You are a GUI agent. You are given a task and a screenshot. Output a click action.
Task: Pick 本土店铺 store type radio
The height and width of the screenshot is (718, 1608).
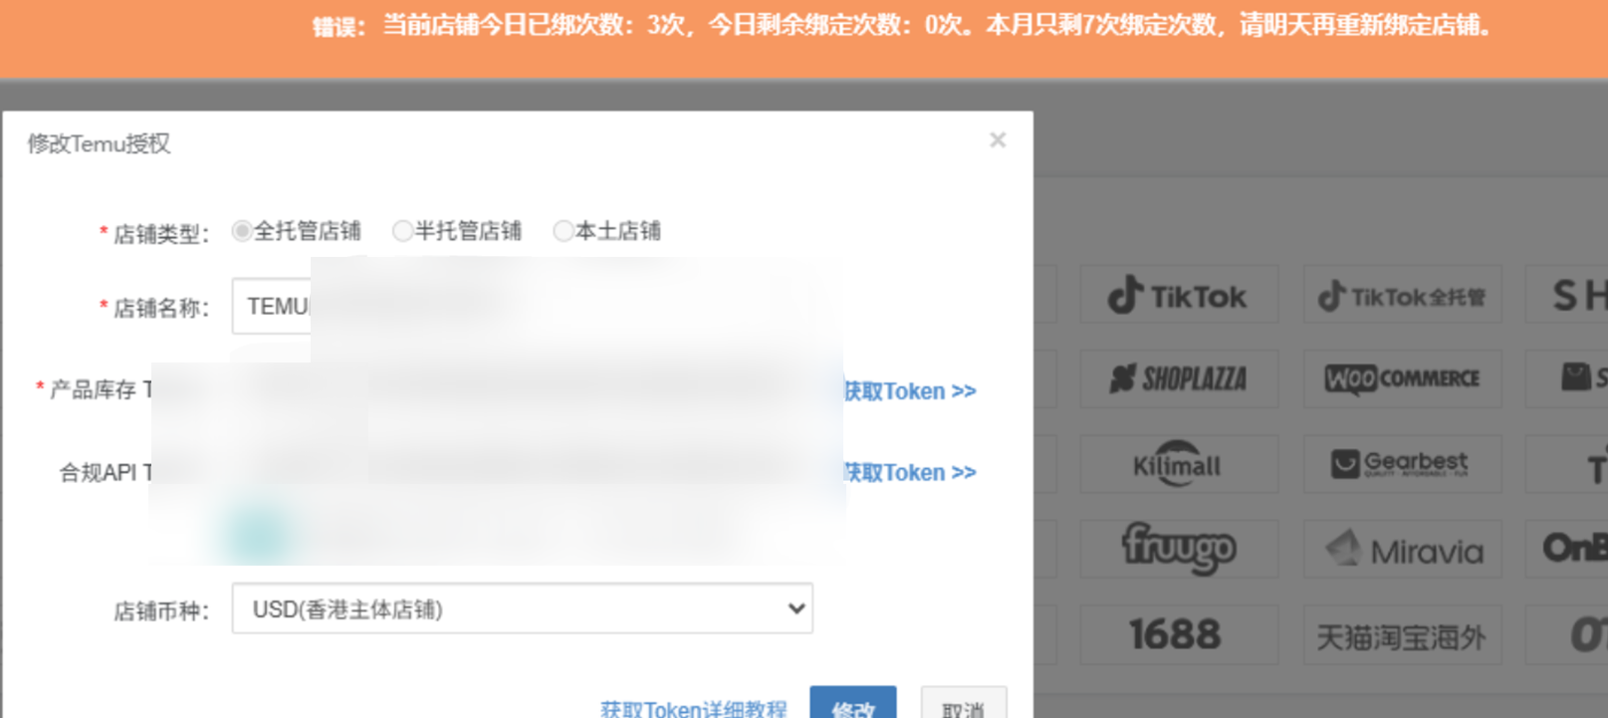[x=563, y=231]
